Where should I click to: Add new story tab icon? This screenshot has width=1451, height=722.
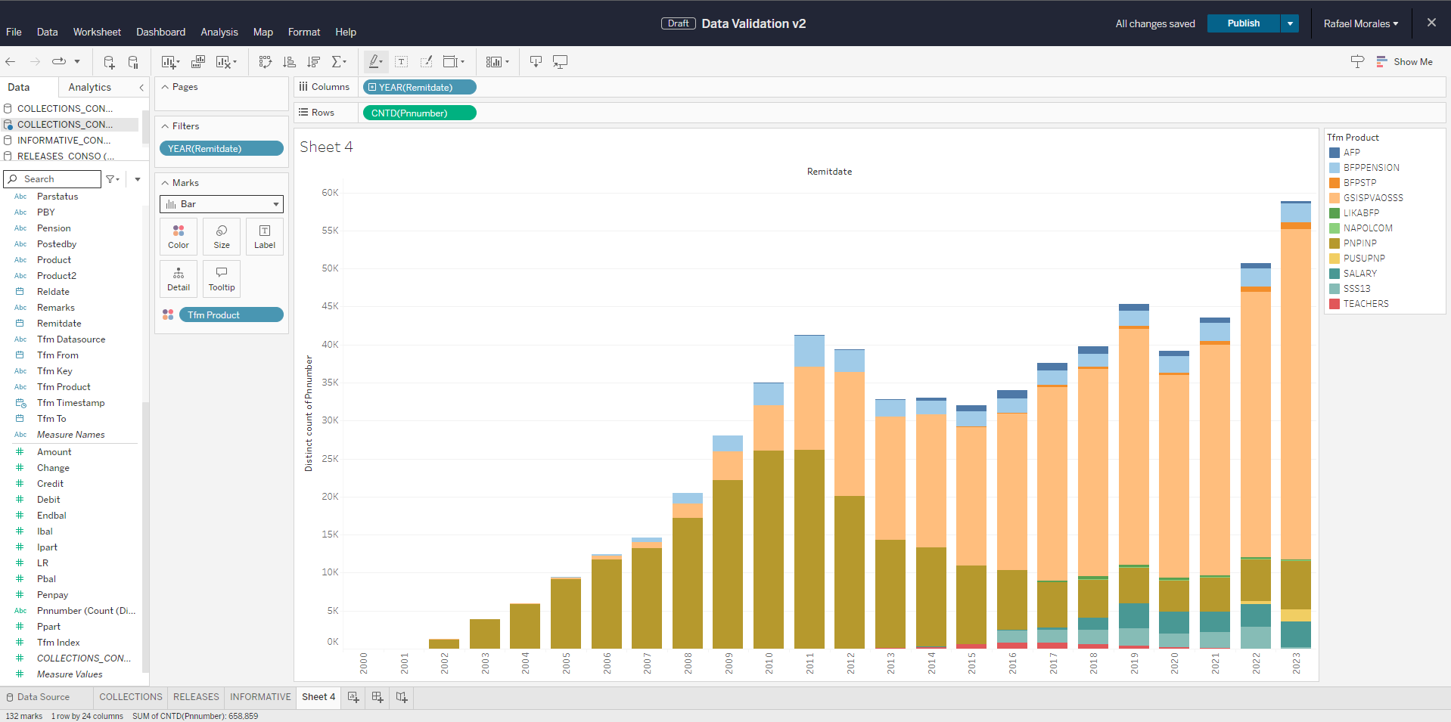[x=402, y=697]
